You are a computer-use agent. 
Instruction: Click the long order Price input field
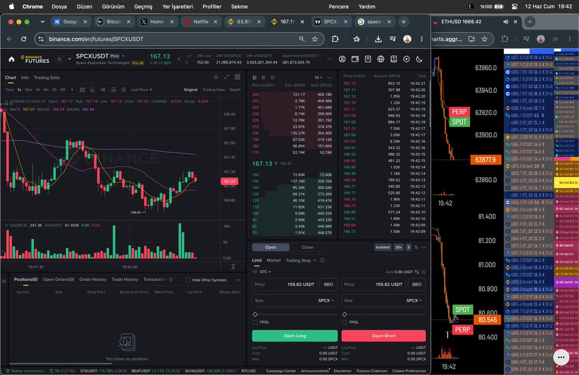tap(285, 284)
